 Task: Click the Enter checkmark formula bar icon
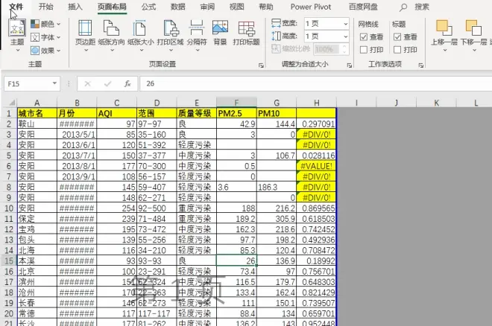pos(107,84)
